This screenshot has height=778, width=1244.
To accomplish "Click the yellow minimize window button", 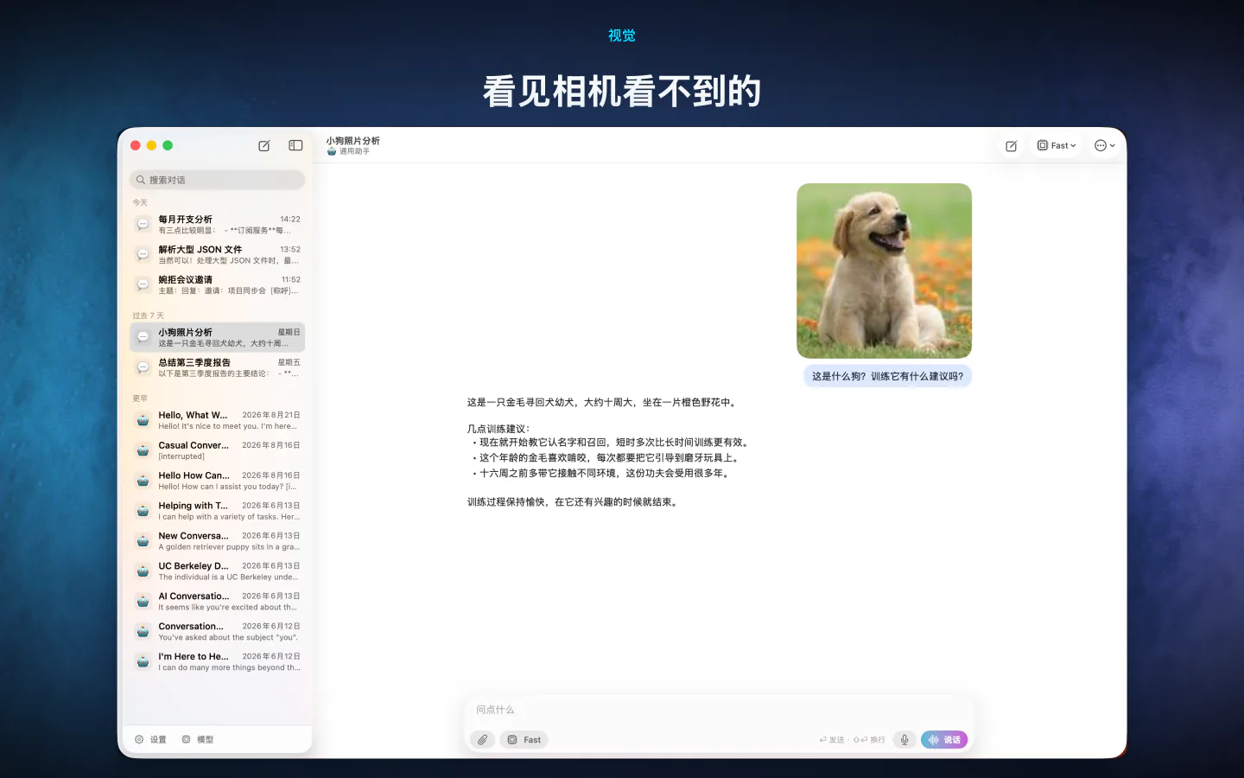I will click(151, 145).
